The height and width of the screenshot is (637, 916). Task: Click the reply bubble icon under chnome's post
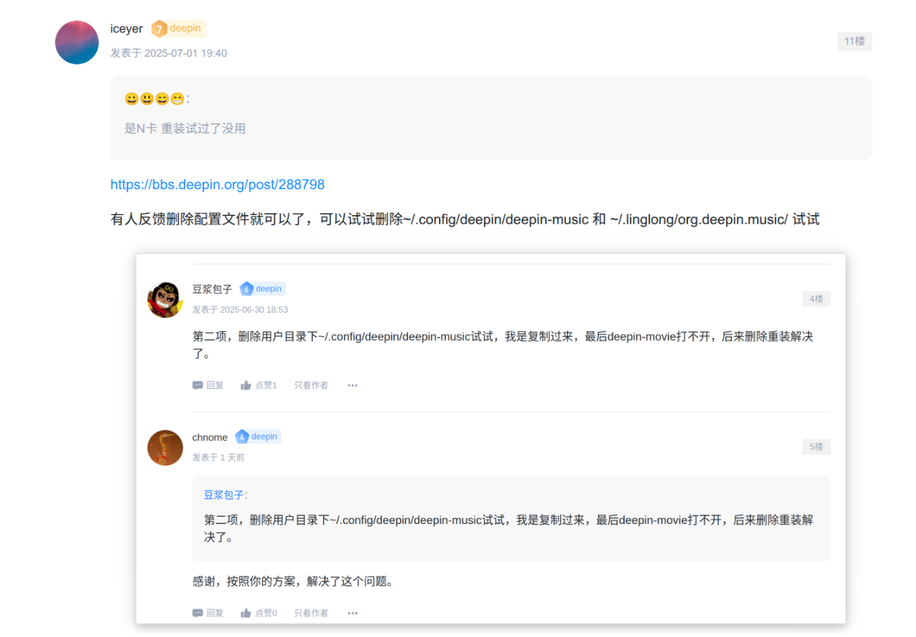click(x=198, y=613)
